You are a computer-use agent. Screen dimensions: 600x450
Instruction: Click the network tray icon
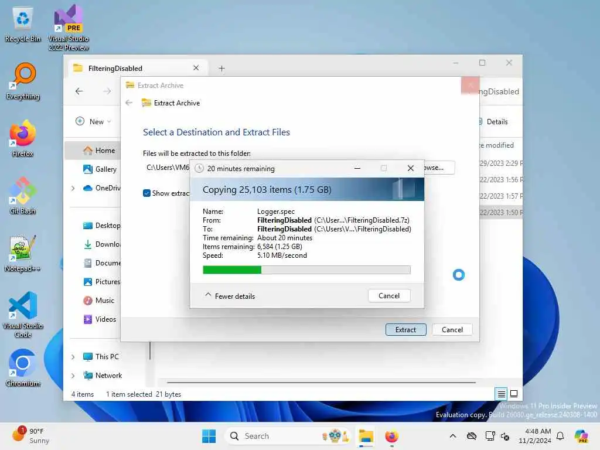(x=490, y=436)
